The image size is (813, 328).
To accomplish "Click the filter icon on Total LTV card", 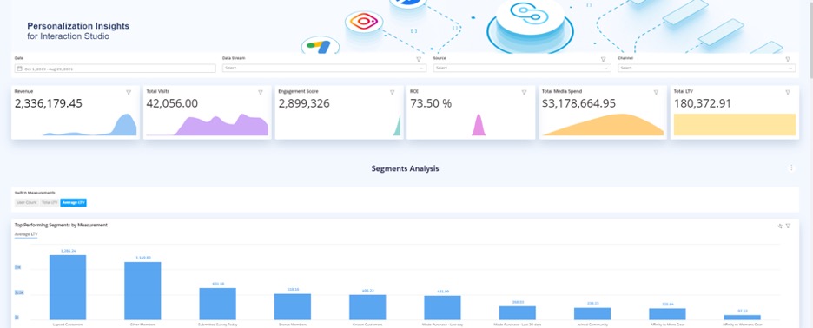I will click(x=788, y=92).
